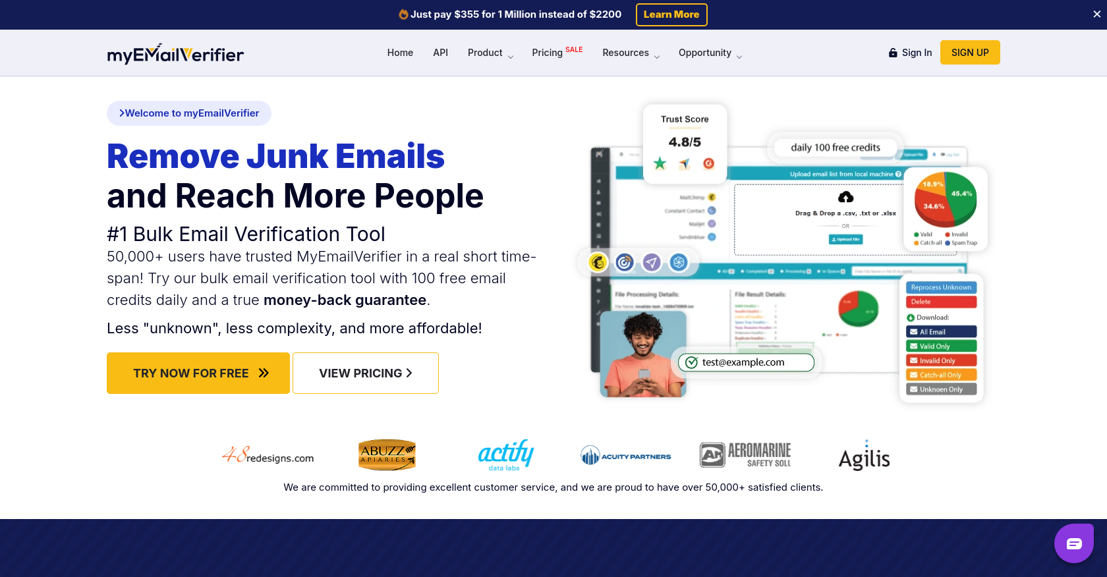Click the blue Sendinblue integration icon
1107x577 pixels.
pyautogui.click(x=679, y=262)
